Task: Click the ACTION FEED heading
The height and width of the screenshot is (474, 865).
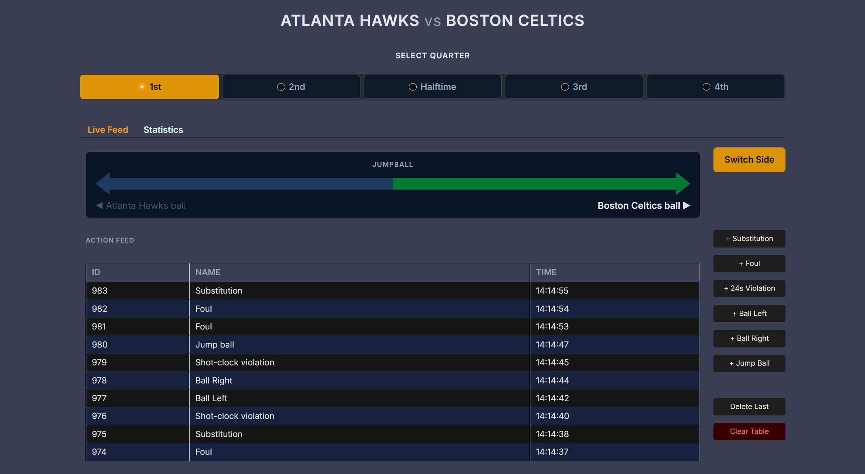Action: click(110, 240)
